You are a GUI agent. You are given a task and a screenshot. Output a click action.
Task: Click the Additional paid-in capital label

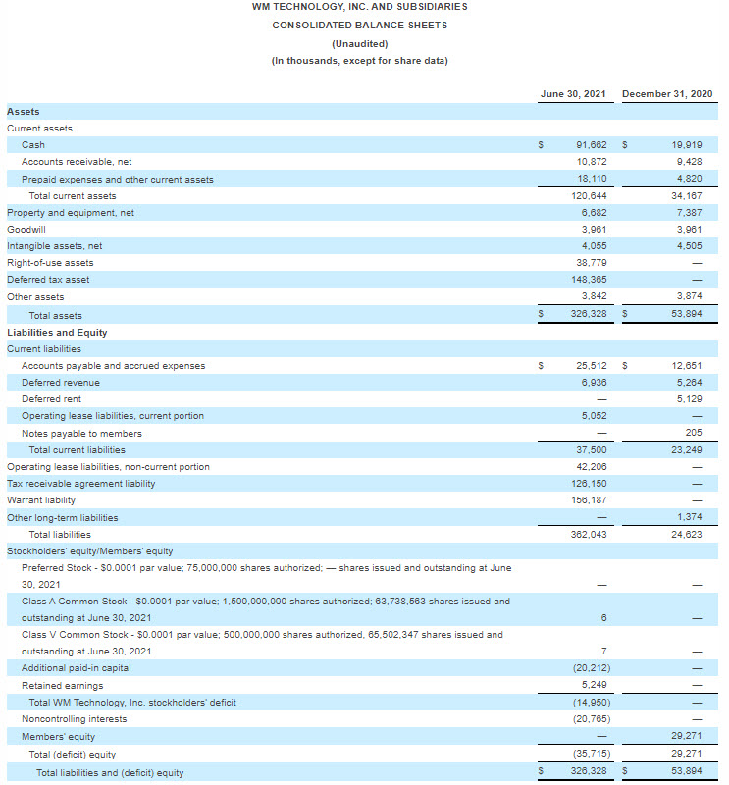pyautogui.click(x=76, y=668)
